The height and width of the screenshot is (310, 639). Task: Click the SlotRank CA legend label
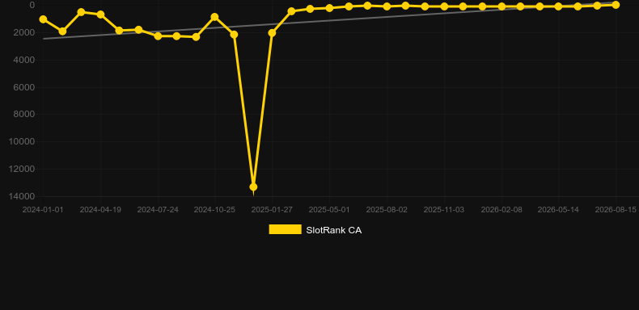(334, 230)
